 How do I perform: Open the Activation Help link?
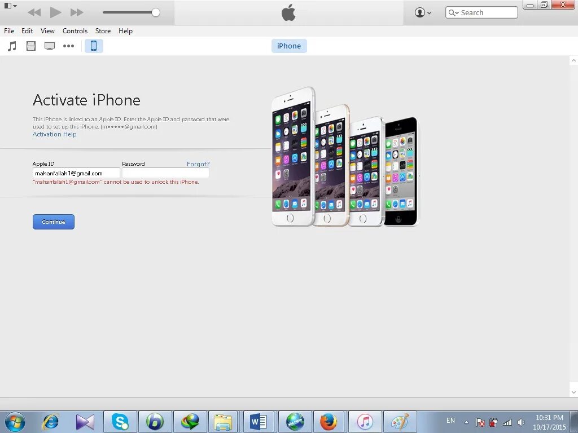click(x=55, y=134)
